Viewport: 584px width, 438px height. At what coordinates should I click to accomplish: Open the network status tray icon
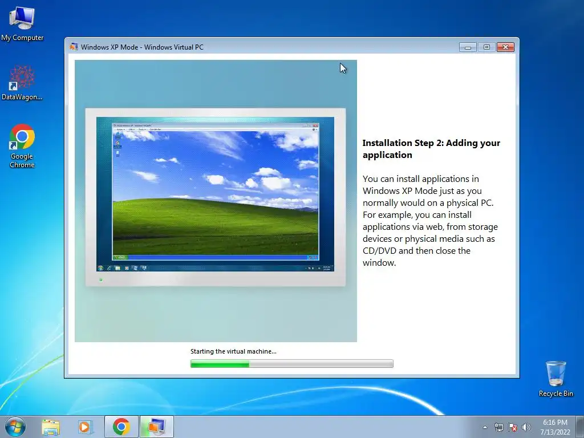click(x=498, y=427)
